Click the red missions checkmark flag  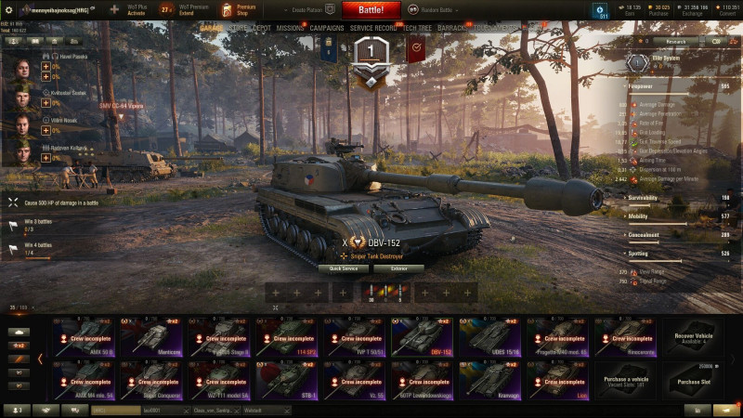point(416,49)
